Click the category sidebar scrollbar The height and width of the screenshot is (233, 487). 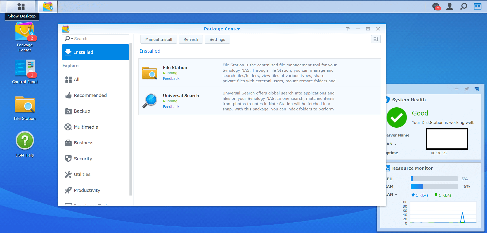pyautogui.click(x=131, y=119)
